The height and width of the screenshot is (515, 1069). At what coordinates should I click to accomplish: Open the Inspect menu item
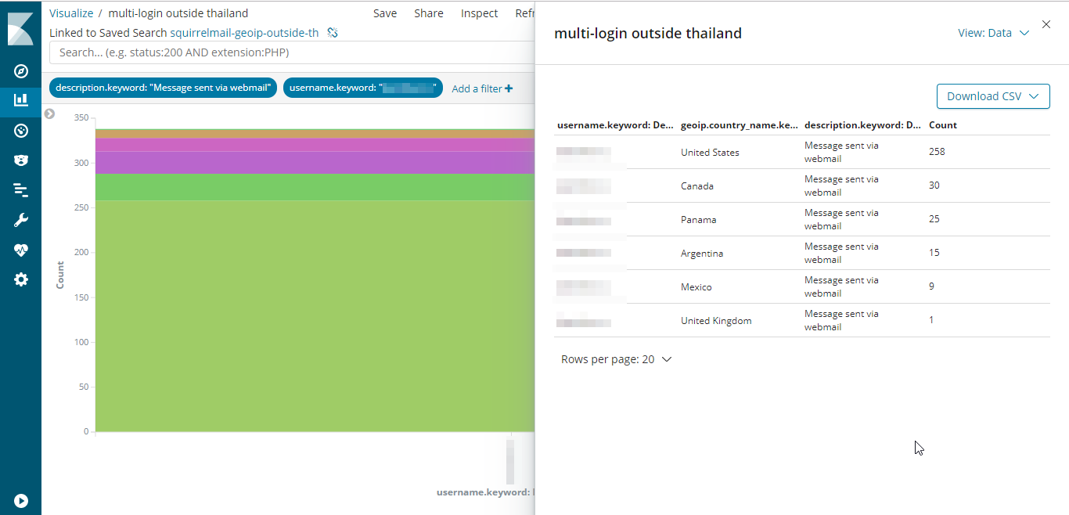(x=479, y=13)
